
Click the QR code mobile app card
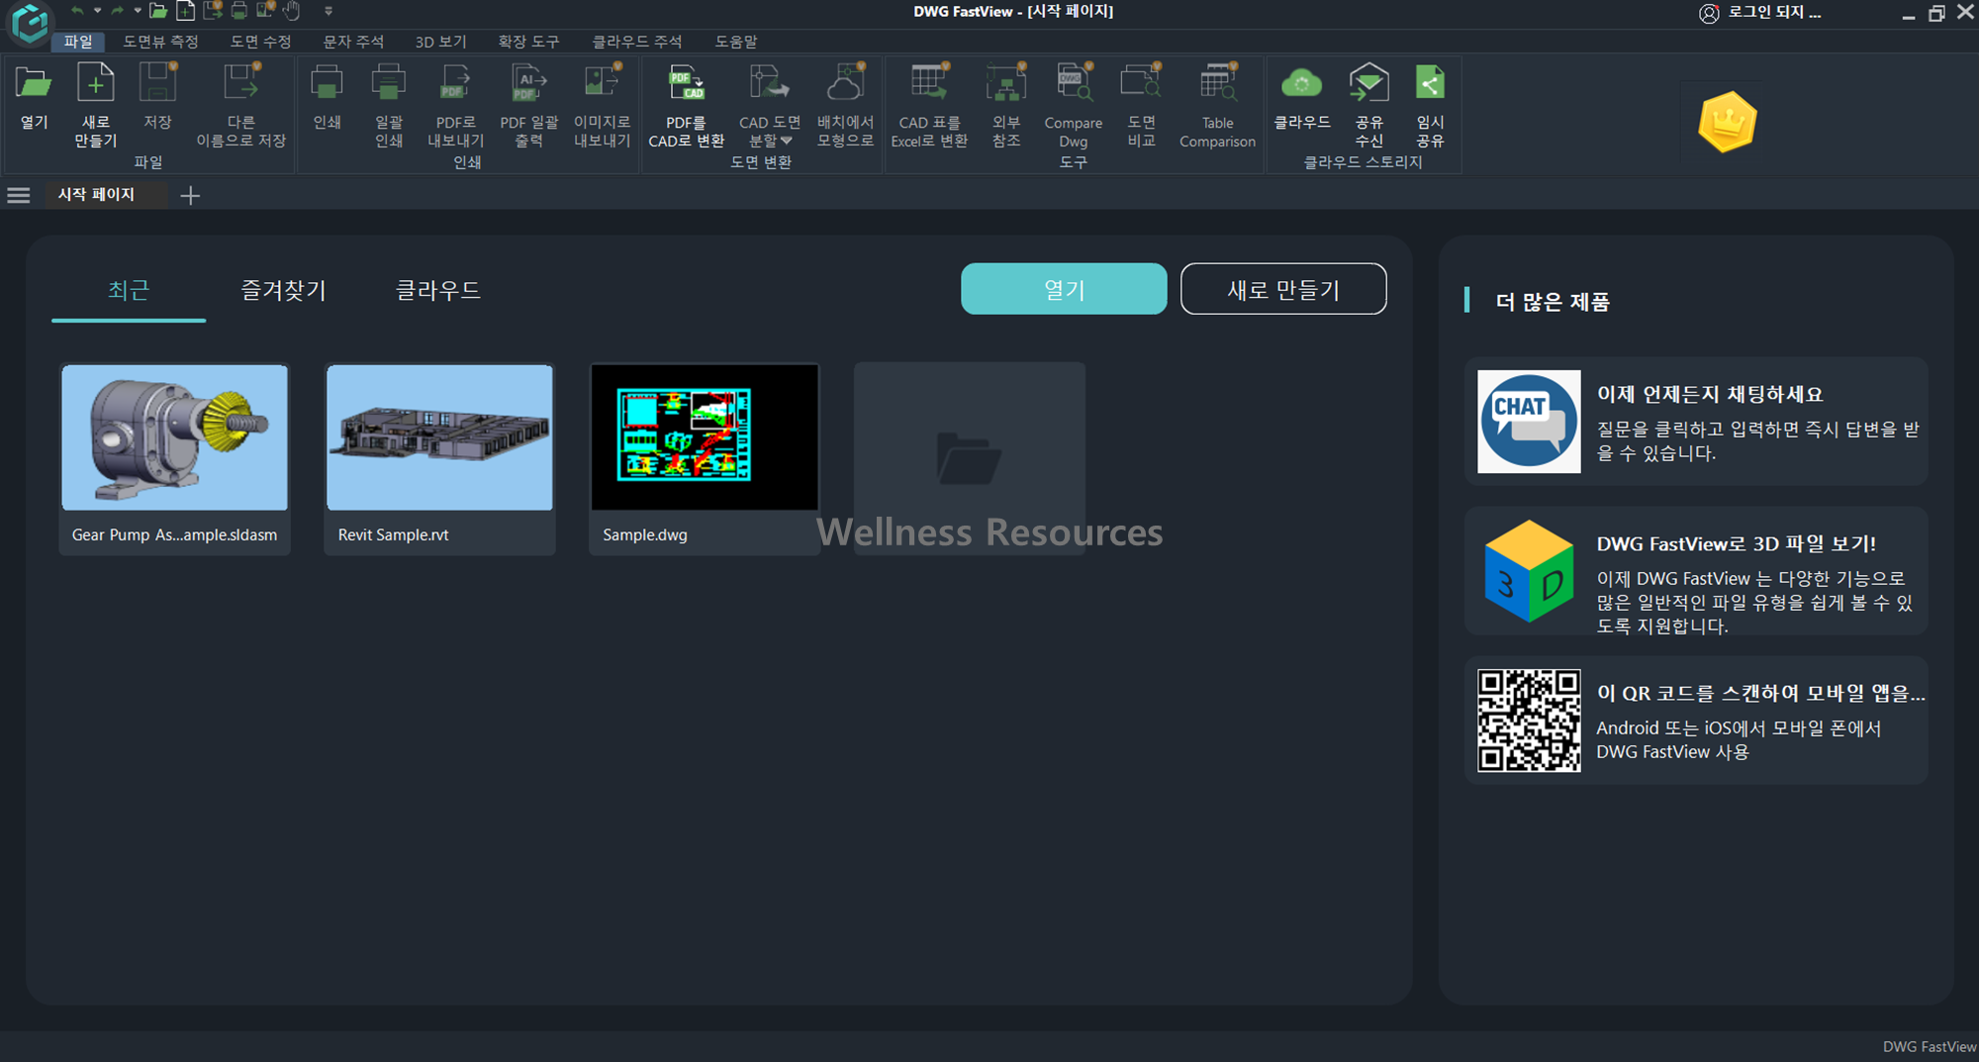coord(1696,721)
